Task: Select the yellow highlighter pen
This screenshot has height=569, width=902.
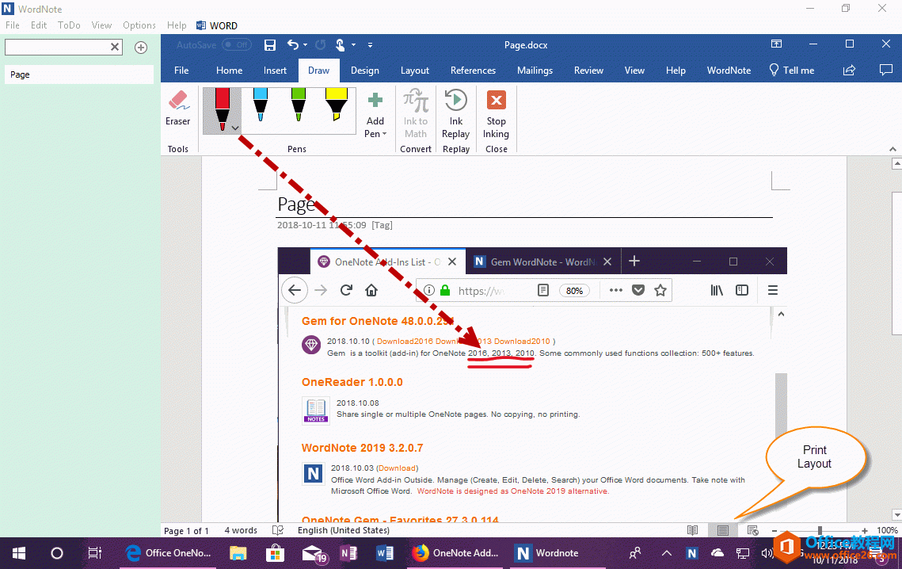Action: coord(336,105)
